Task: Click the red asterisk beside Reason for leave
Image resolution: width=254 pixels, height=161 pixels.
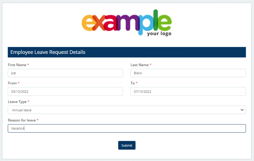Action: [x=38, y=120]
